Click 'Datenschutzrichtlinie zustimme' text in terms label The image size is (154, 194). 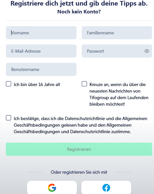(x=100, y=132)
